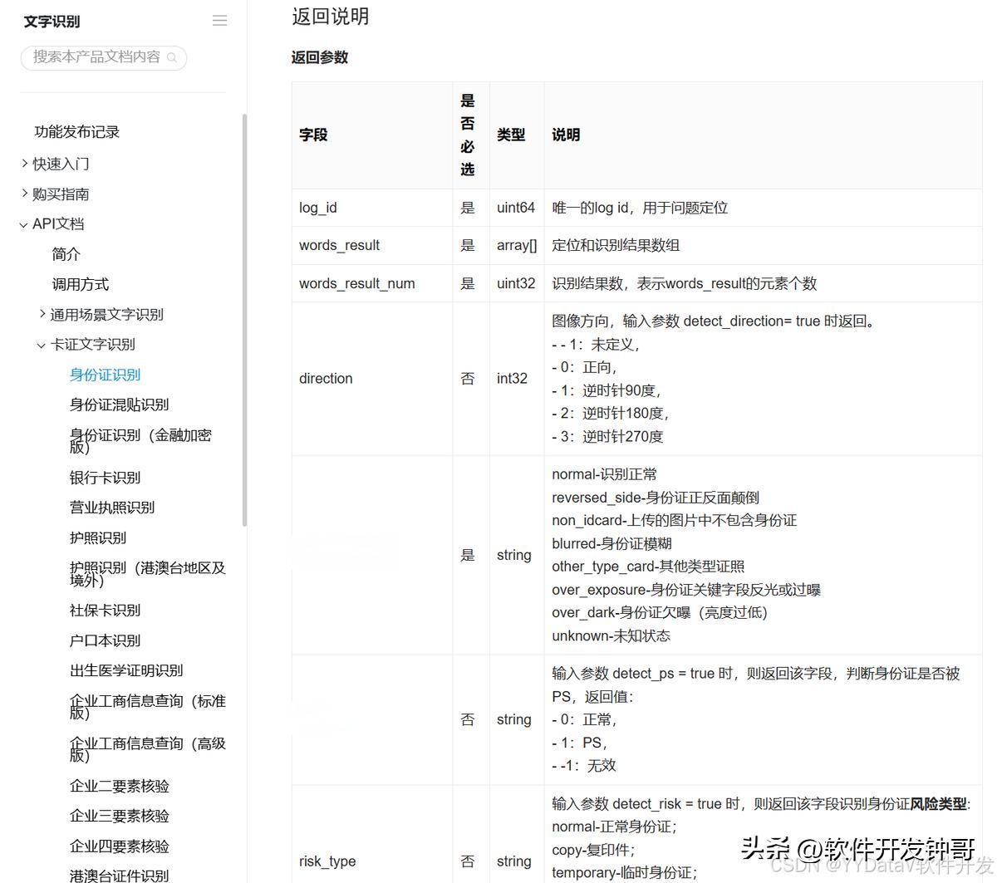997x883 pixels.
Task: Select the 护照识别 menu item
Action: pos(97,537)
